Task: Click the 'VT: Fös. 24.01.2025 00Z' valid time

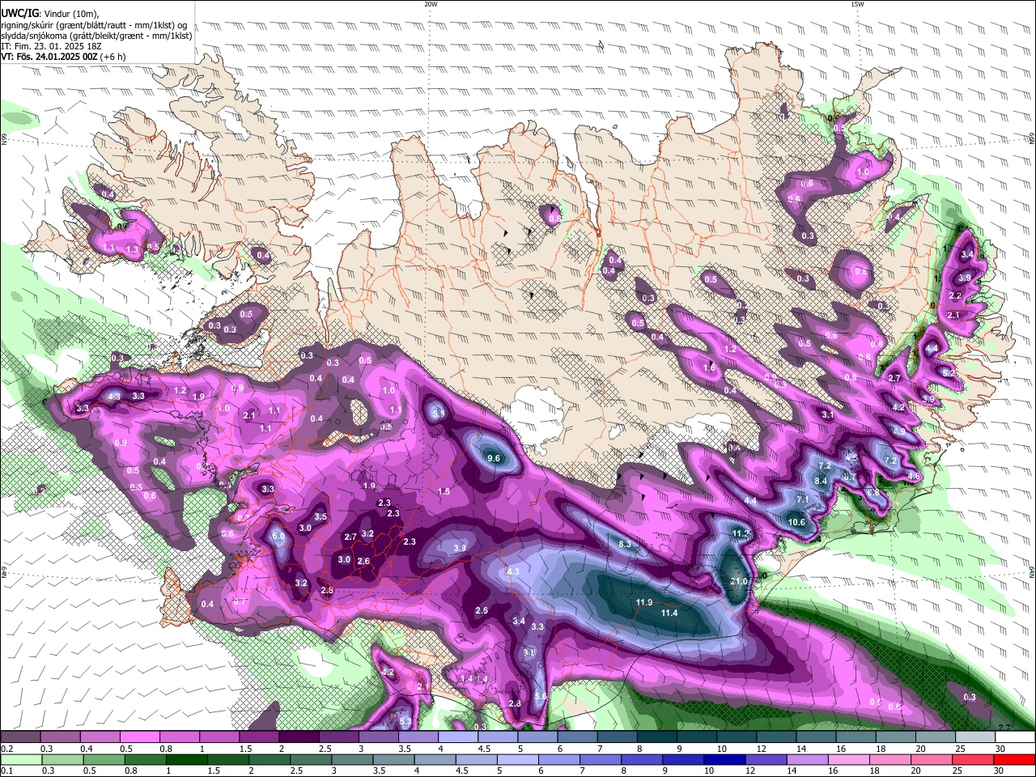Action: (49, 57)
